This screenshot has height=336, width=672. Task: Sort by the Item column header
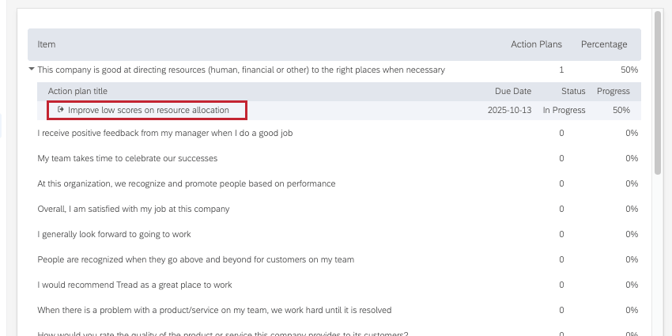click(47, 44)
